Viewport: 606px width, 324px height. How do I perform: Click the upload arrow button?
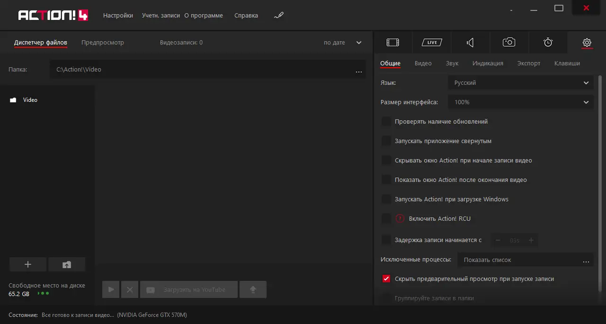[x=253, y=289]
